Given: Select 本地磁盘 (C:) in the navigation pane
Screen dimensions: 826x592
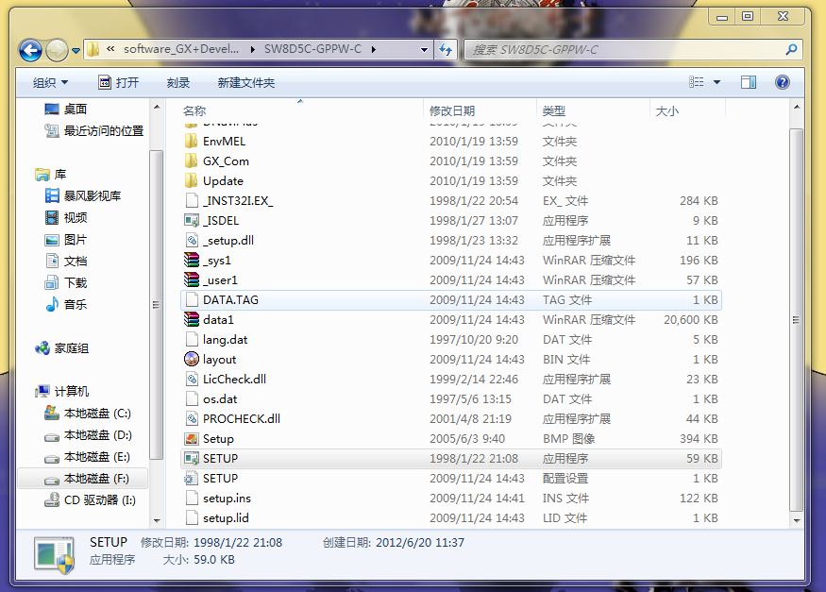Looking at the screenshot, I should pyautogui.click(x=96, y=414).
